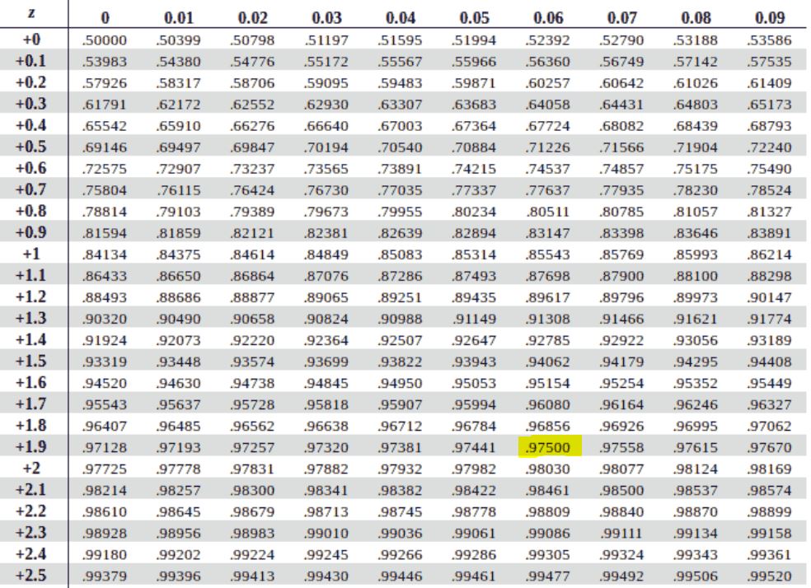This screenshot has width=811, height=588.
Task: Click the .99520 cell in row +2.5
Action: (x=768, y=572)
